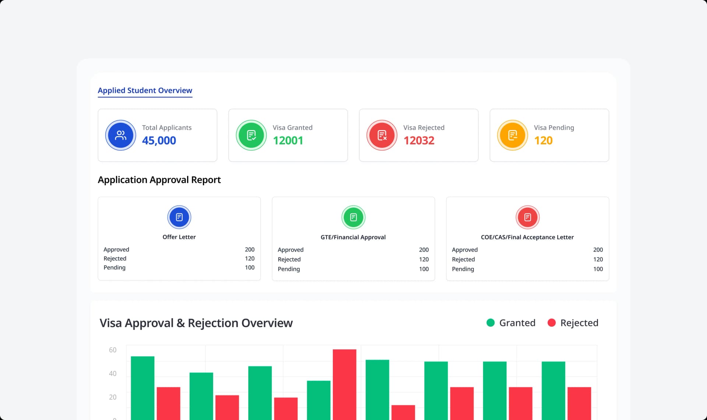This screenshot has width=707, height=420.
Task: Click the Visa Pending document icon
Action: pos(512,135)
